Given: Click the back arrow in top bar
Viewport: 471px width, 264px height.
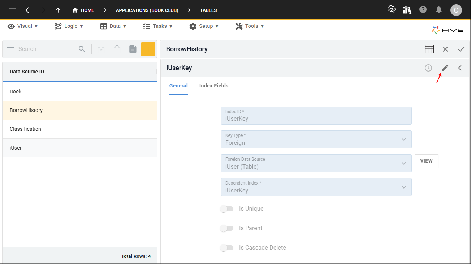Looking at the screenshot, I should click(x=28, y=10).
